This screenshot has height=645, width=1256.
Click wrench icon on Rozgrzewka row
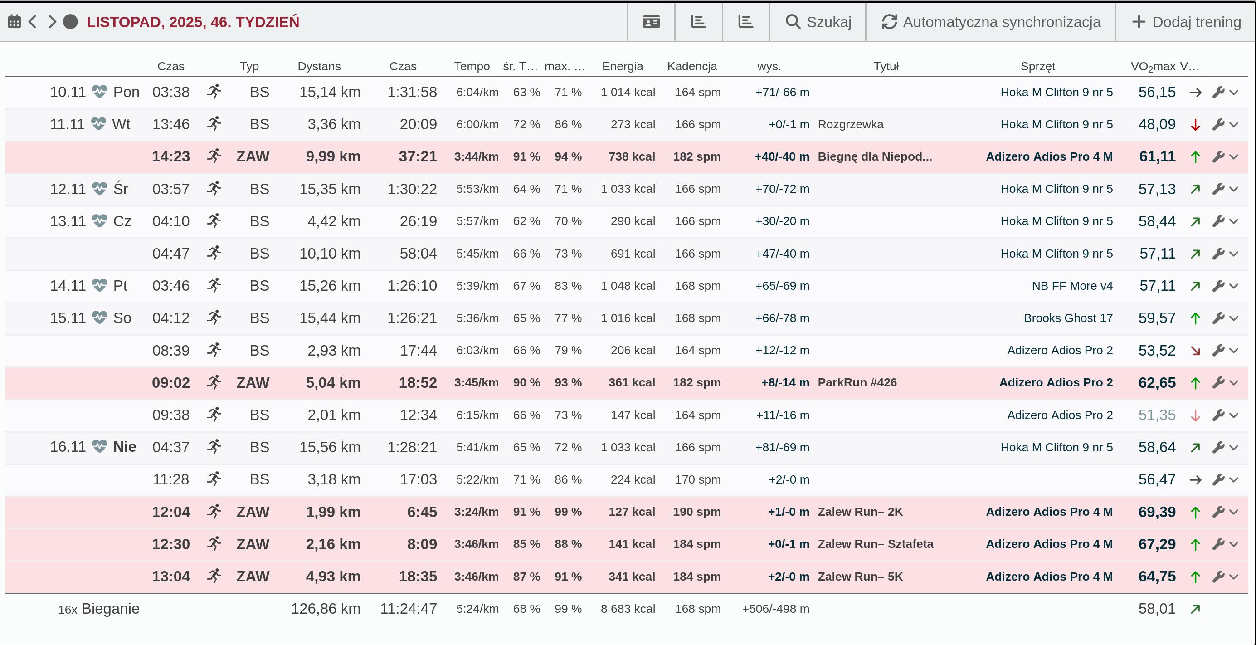[1218, 124]
